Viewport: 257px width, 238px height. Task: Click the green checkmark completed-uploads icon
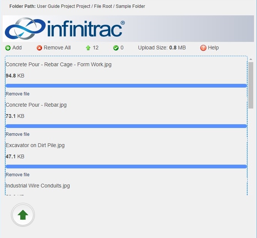pyautogui.click(x=116, y=48)
